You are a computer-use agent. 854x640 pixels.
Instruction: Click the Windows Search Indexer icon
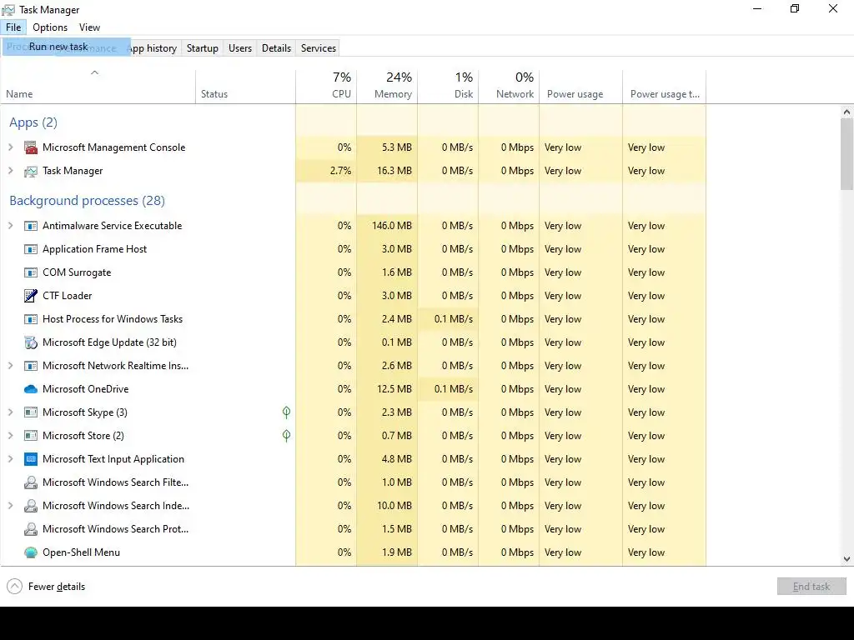click(x=31, y=506)
